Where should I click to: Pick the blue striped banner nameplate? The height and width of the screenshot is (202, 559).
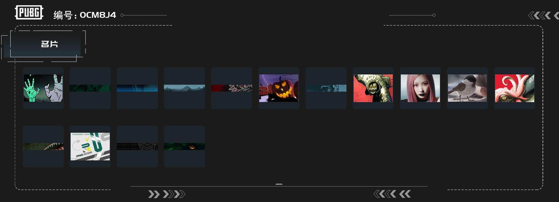[x=137, y=88]
